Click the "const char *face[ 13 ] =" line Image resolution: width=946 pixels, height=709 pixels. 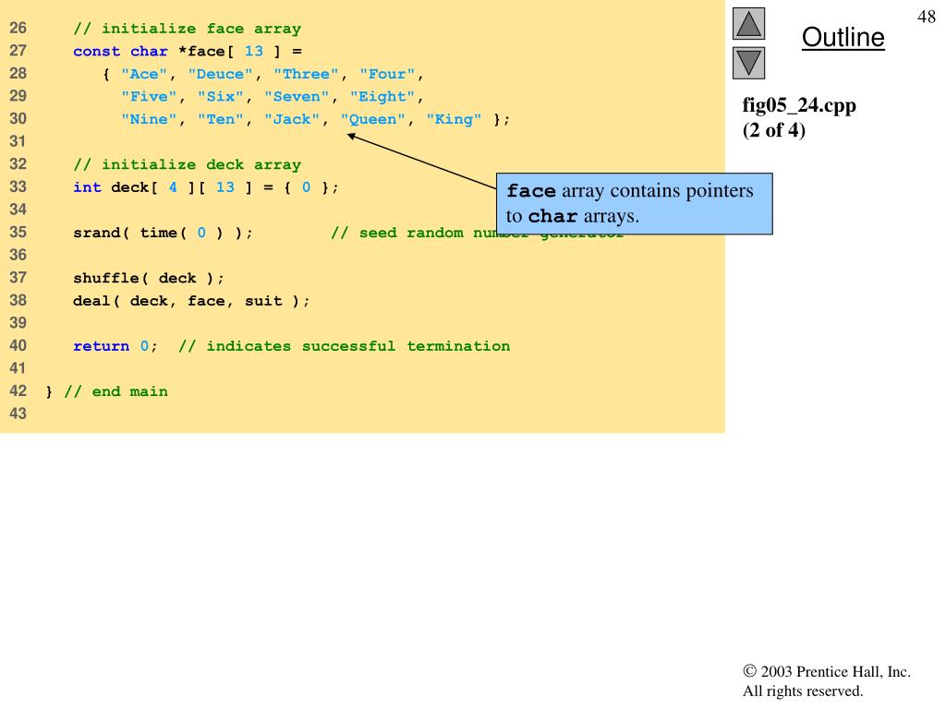[188, 52]
